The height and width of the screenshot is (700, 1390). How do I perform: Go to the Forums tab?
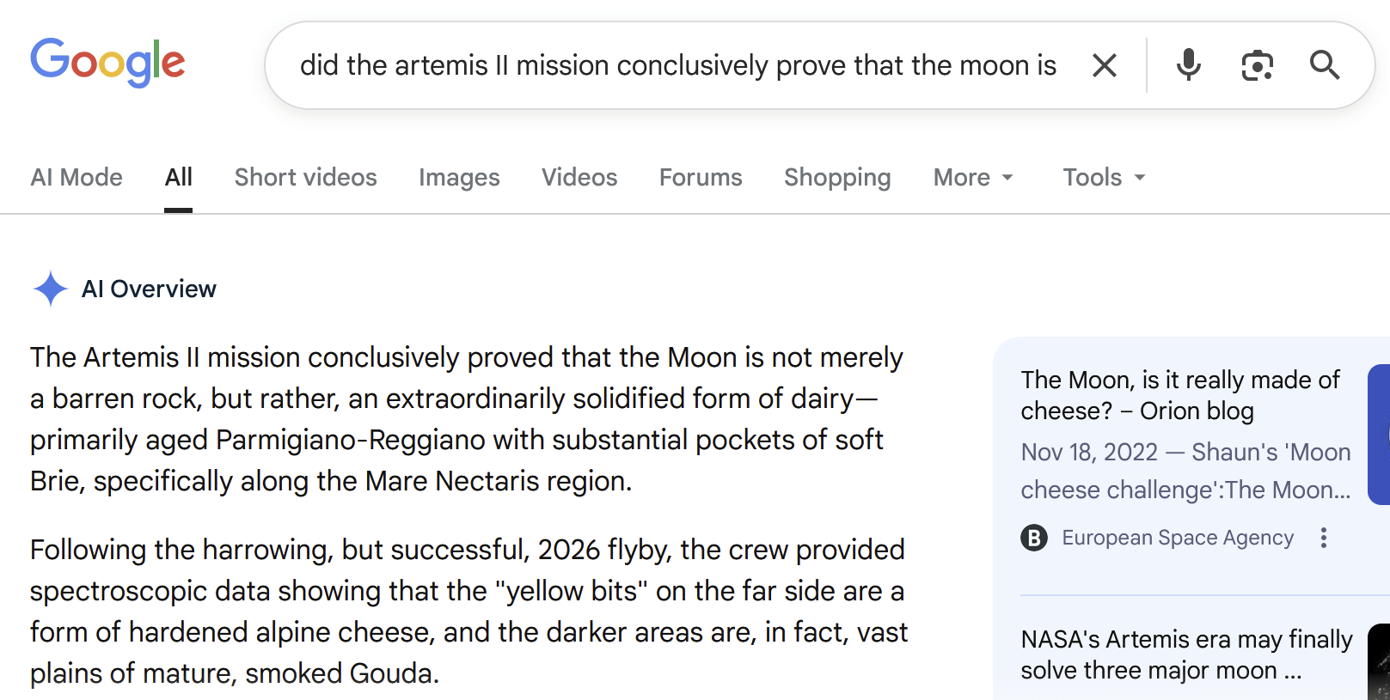[701, 177]
